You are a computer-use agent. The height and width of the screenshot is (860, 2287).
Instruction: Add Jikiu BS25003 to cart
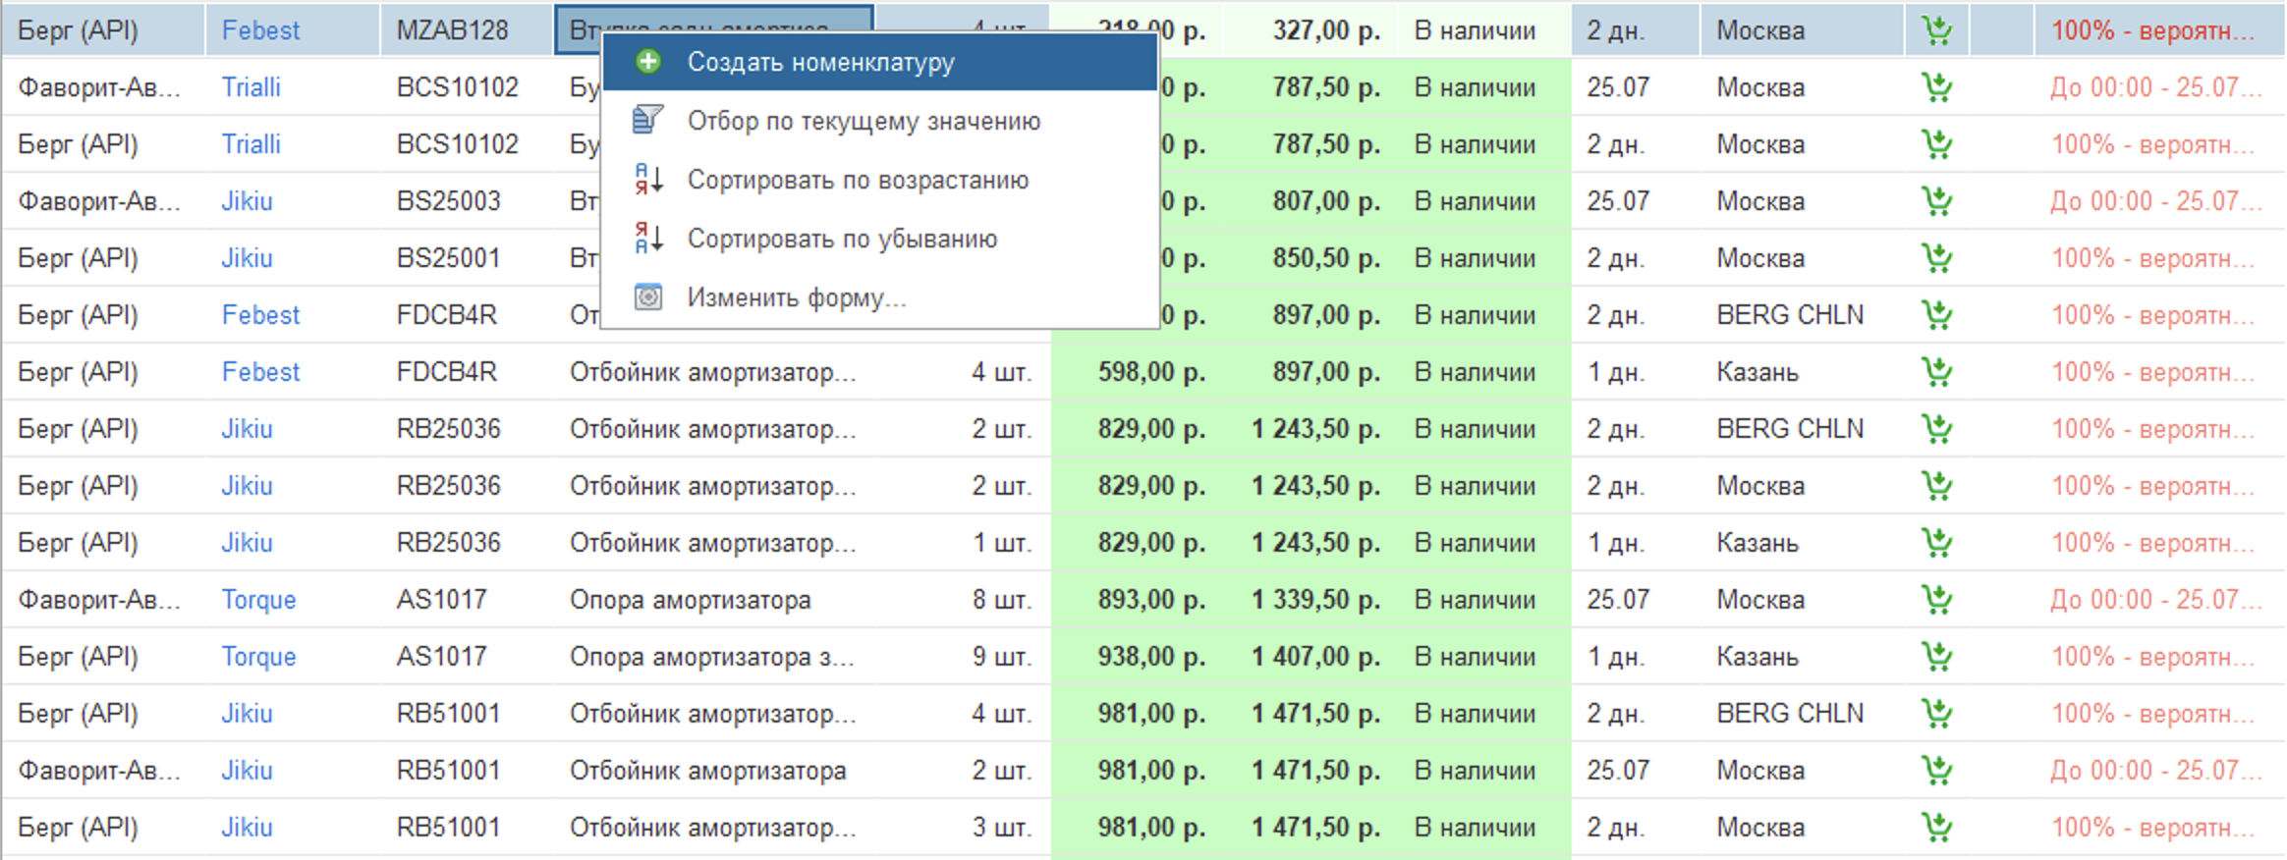click(1936, 201)
